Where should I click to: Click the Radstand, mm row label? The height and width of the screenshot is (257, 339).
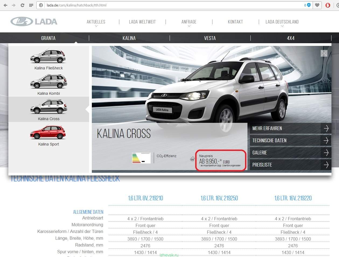point(89,245)
